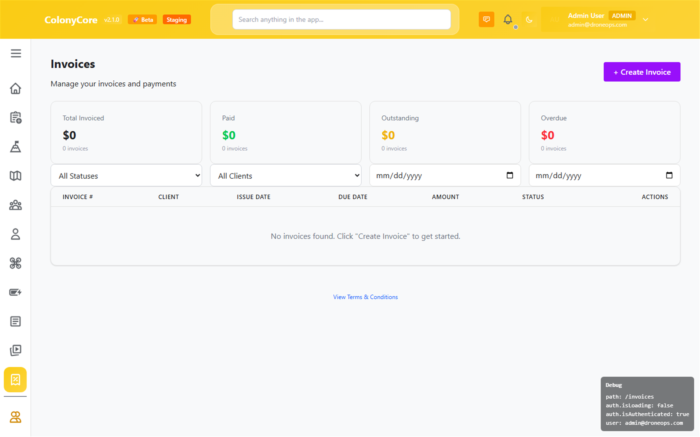The height and width of the screenshot is (437, 700).
Task: Toggle dark mode with the moon icon
Action: (529, 19)
